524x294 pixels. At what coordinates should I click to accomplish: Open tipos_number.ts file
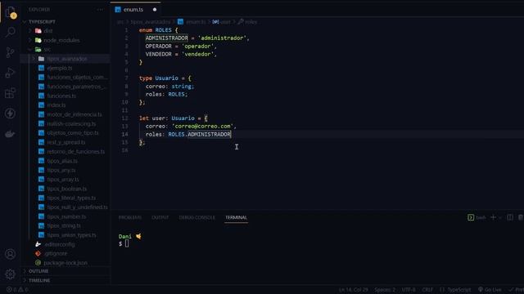[66, 216]
